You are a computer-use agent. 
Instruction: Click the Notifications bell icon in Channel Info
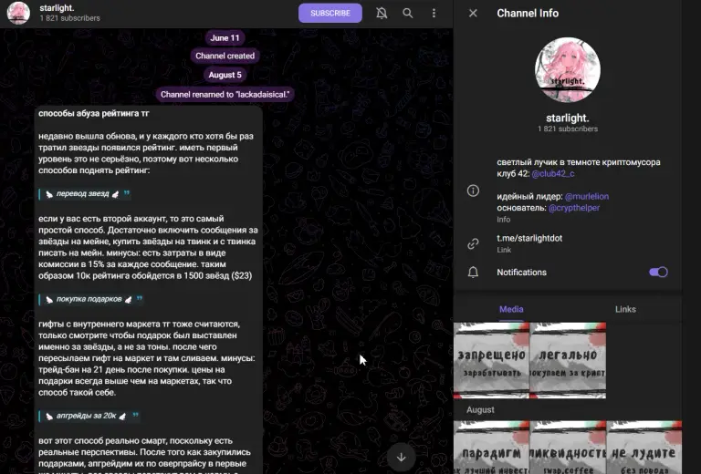[x=473, y=273]
